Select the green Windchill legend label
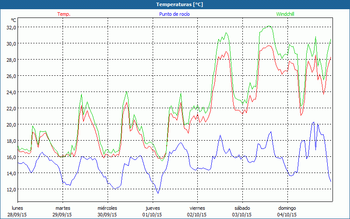Image resolution: width=350 pixels, height=219 pixels. tap(285, 14)
